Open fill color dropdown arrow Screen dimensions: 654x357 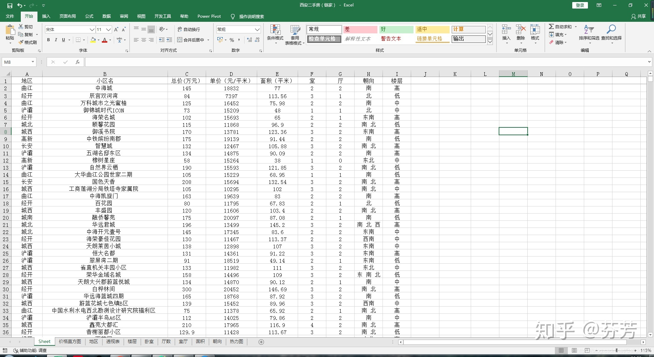(x=99, y=40)
